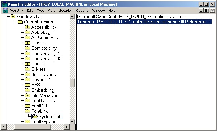The height and width of the screenshot is (131, 217).
Task: Select the Windows NT key label
Action: (x=29, y=17)
